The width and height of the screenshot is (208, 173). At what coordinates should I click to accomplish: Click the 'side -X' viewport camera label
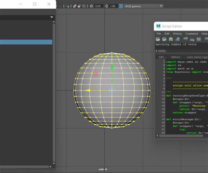coord(103,169)
